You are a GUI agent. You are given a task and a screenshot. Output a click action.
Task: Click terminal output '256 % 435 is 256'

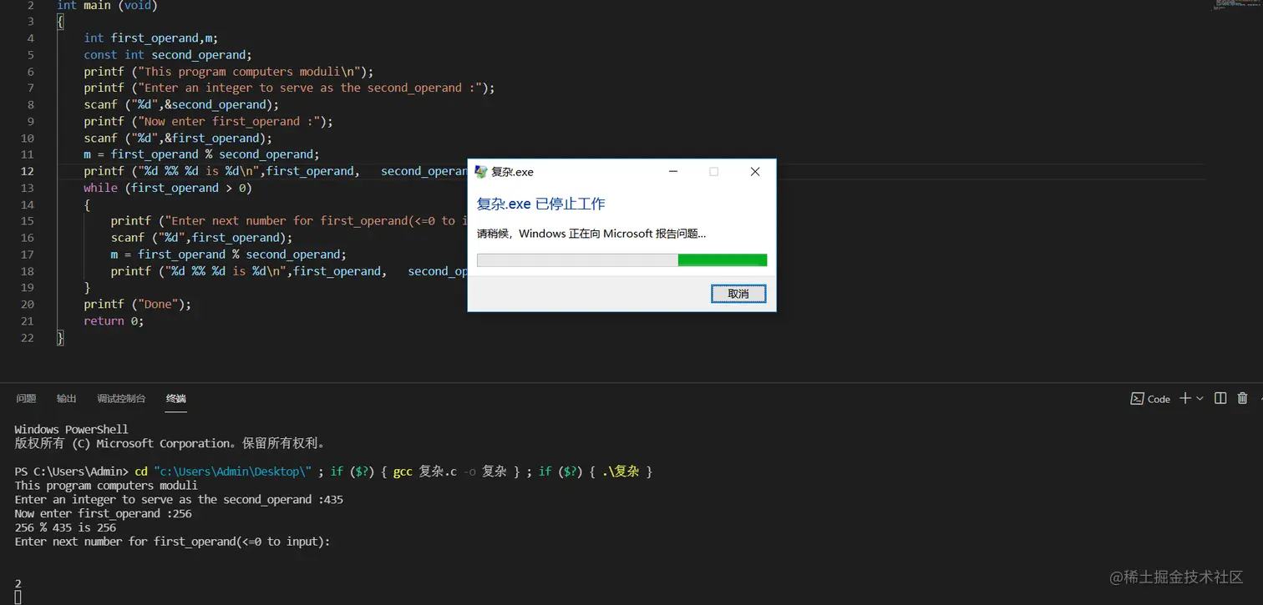click(66, 527)
